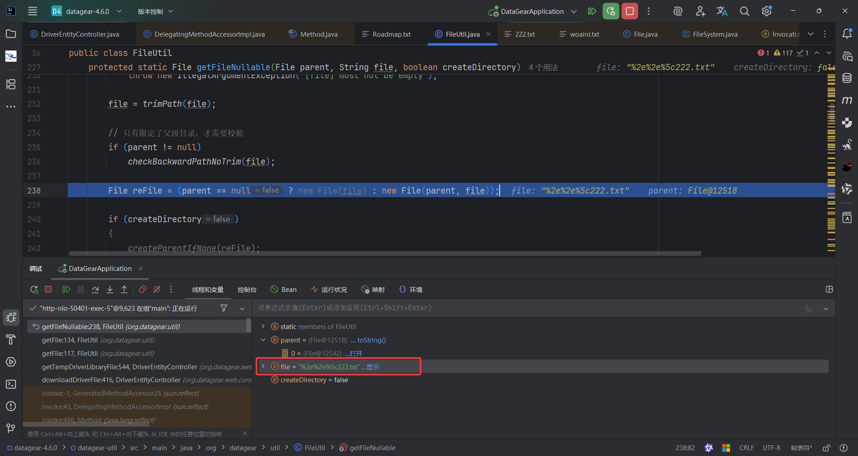
Task: Click View Breakpoints red circles icon
Action: (x=143, y=290)
